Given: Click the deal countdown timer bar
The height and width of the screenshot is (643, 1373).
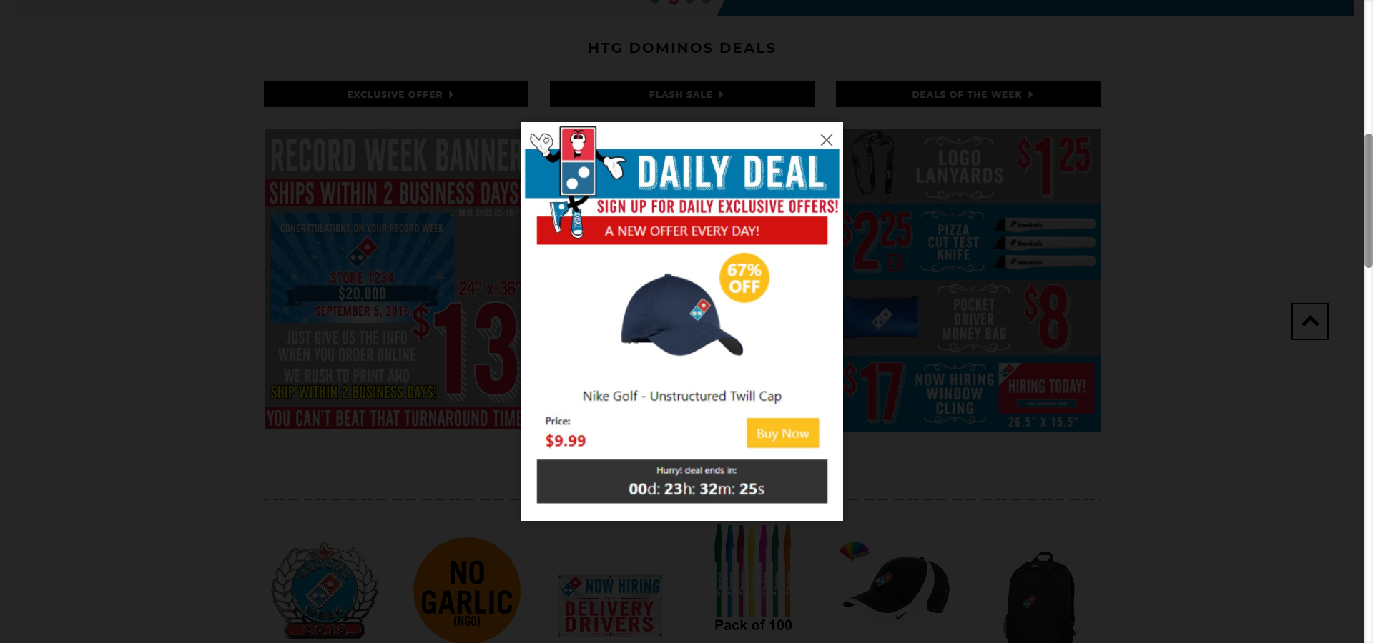Looking at the screenshot, I should pos(682,482).
